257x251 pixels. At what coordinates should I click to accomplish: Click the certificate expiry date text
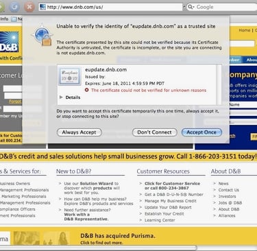click(125, 84)
